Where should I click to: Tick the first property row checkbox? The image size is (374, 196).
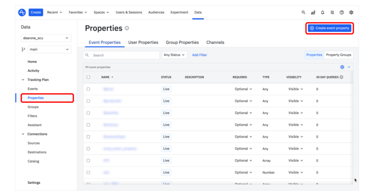(88, 89)
